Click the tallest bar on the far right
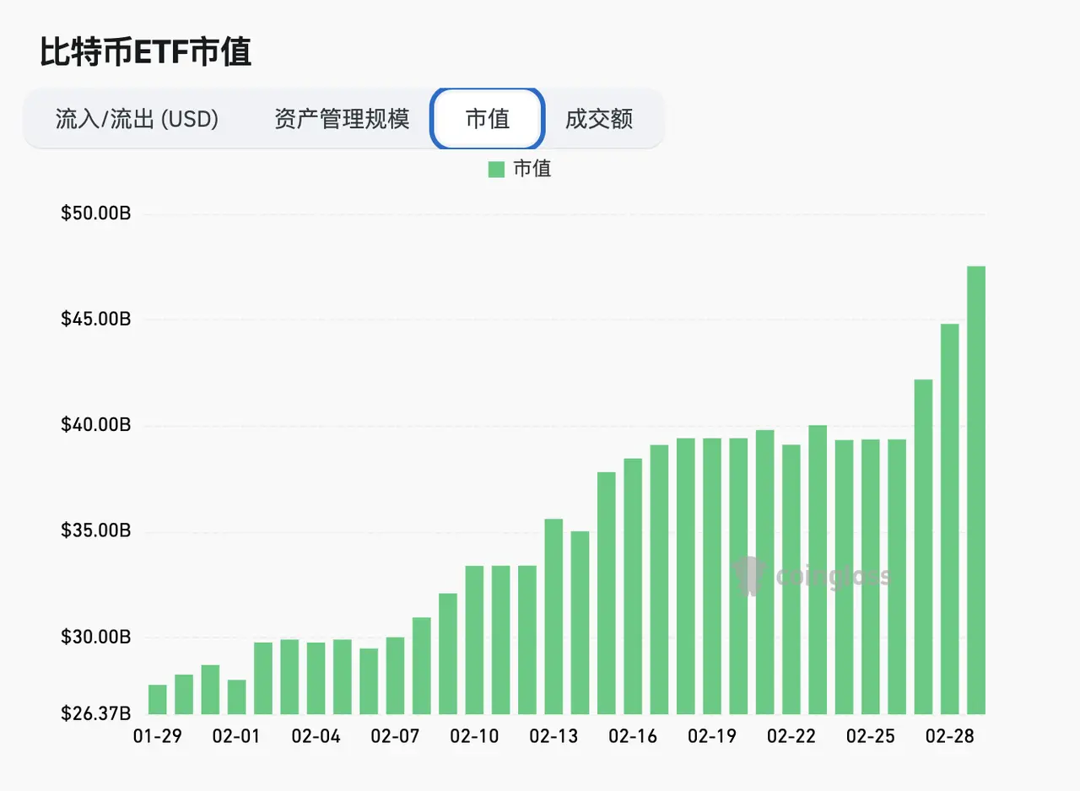Screen dimensions: 1080x791 (976, 489)
